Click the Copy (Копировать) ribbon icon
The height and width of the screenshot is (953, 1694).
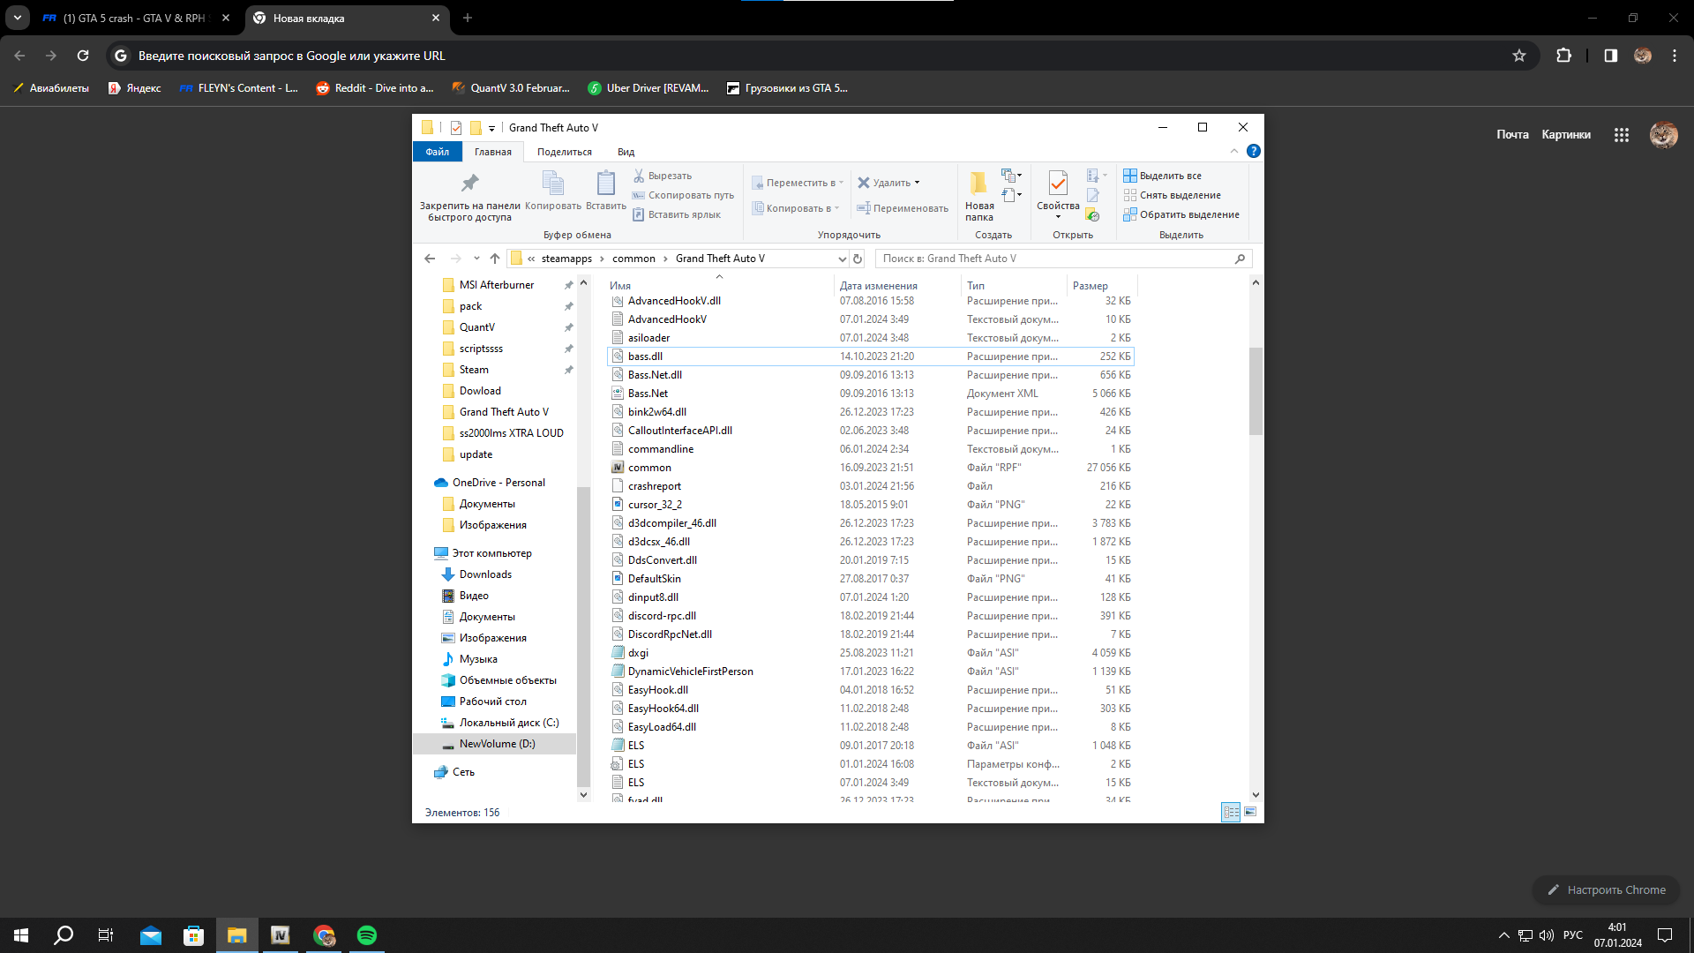pyautogui.click(x=552, y=184)
